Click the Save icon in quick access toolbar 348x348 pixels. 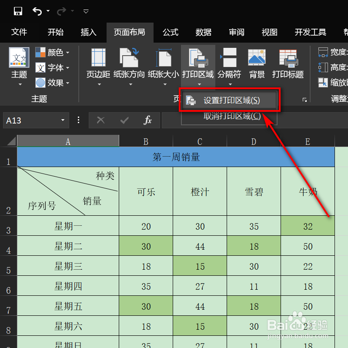(18, 11)
